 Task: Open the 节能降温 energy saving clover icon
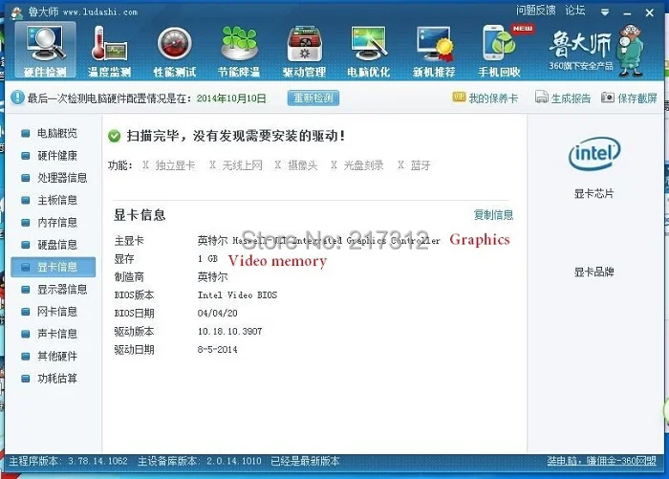pos(239,50)
